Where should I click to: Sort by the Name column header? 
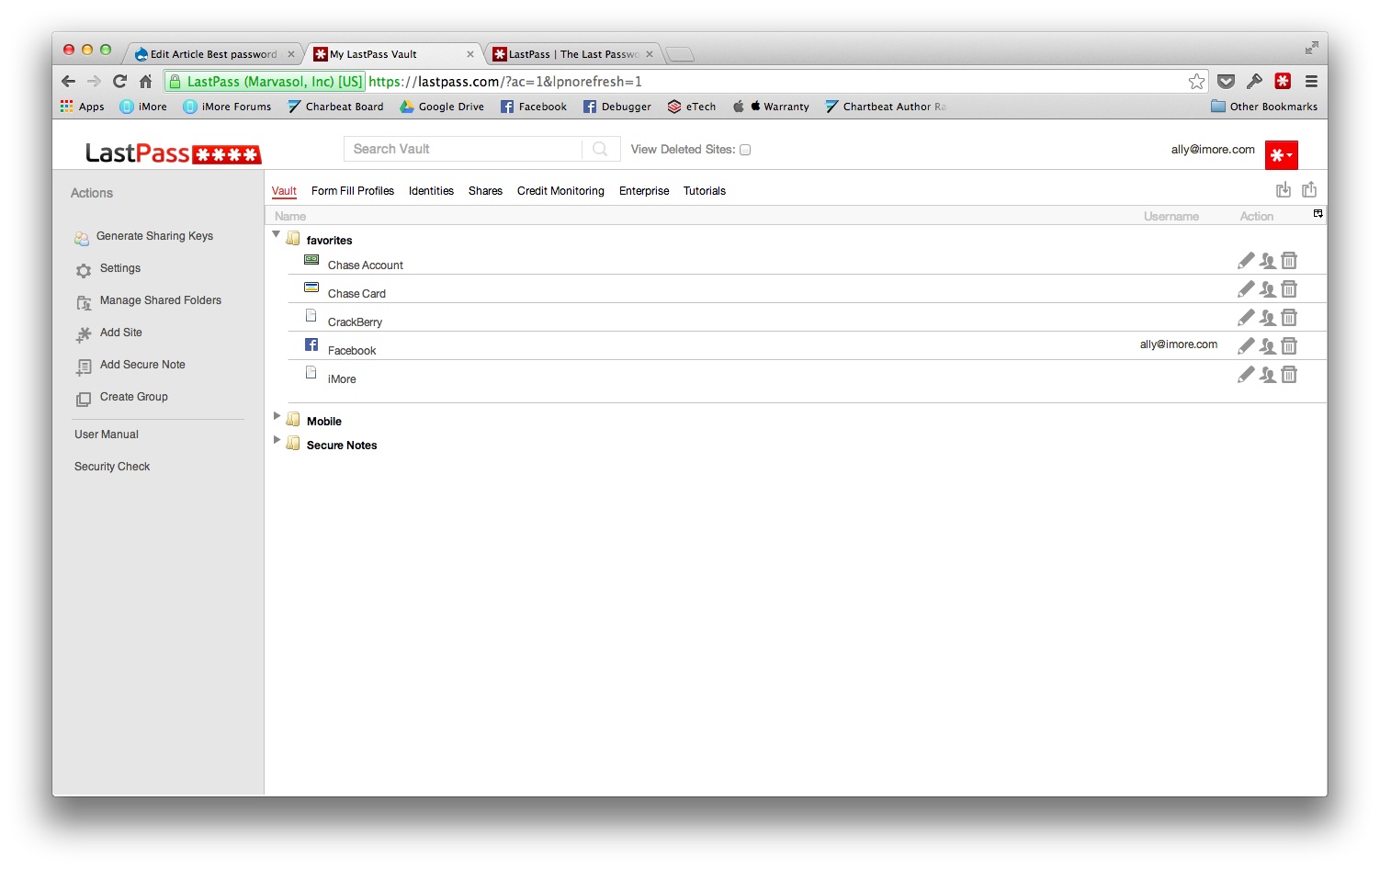pyautogui.click(x=290, y=217)
